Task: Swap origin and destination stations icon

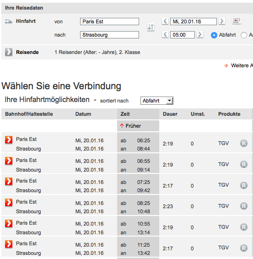Action: tap(151, 27)
